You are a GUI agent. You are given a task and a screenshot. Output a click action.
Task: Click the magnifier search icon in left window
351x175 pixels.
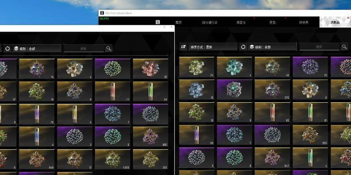109,48
